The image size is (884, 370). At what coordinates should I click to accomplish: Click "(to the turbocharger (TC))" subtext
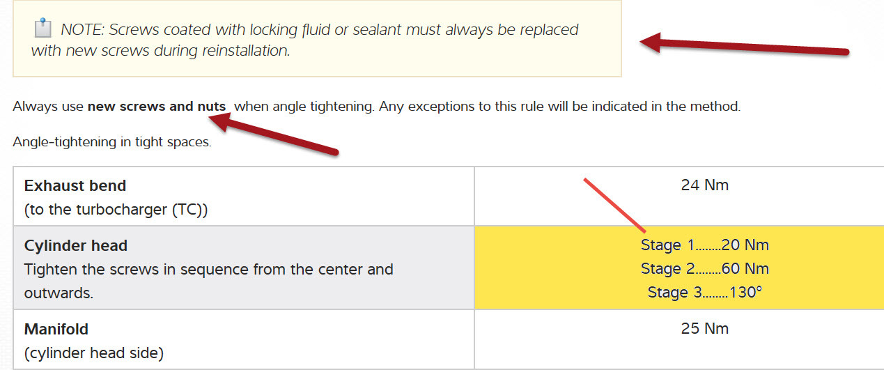click(x=116, y=210)
